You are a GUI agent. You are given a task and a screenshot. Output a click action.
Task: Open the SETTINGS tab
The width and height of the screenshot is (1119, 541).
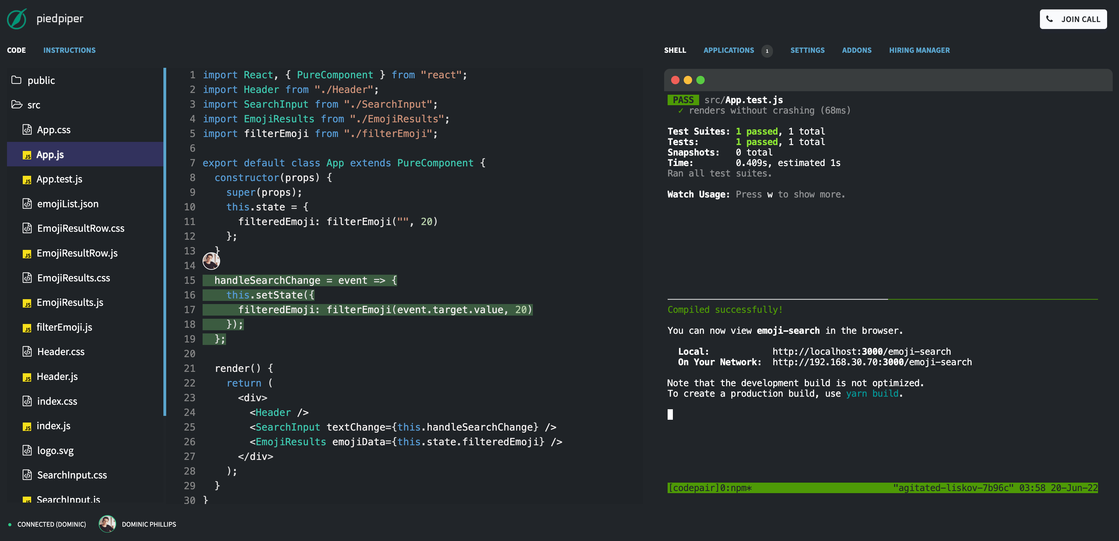[807, 50]
